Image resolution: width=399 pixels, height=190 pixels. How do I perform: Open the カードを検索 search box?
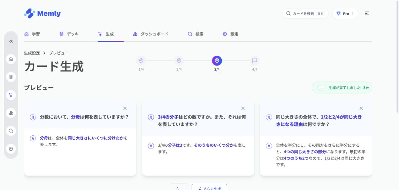click(x=305, y=13)
